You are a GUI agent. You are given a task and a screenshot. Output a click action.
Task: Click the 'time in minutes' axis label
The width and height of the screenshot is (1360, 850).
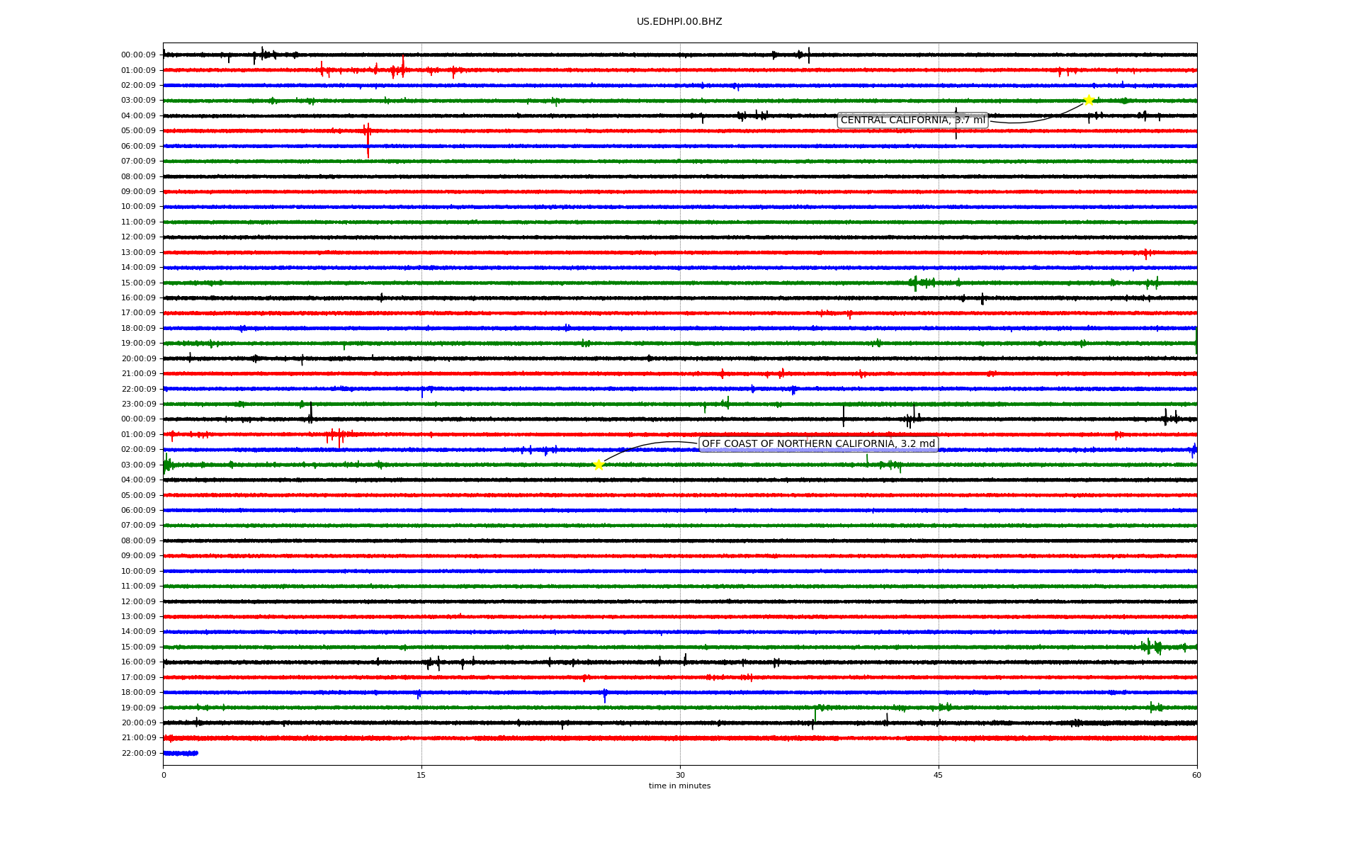pos(679,786)
